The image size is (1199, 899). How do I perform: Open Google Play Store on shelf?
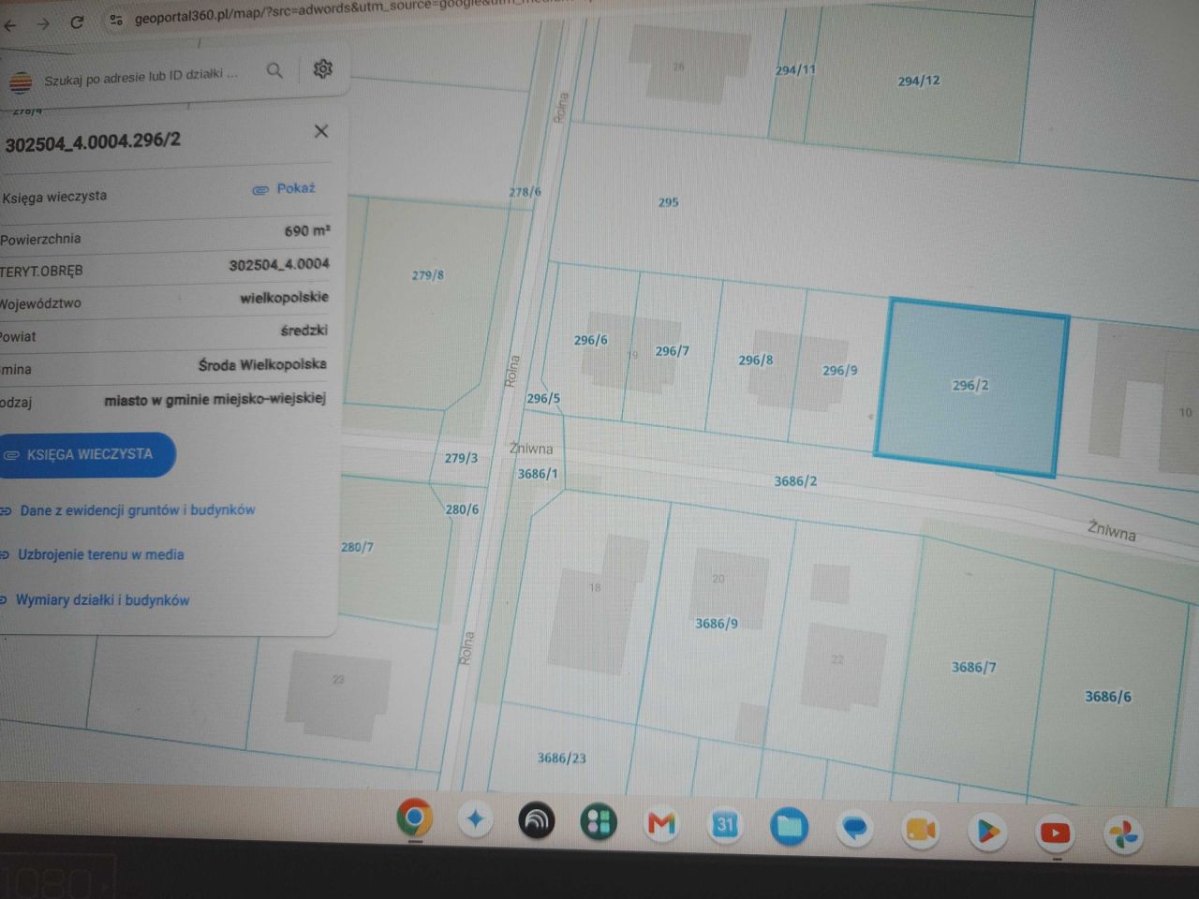point(988,831)
